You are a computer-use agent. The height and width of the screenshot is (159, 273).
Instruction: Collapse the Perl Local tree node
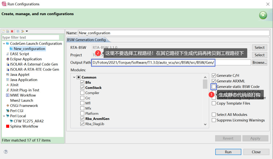(4, 116)
